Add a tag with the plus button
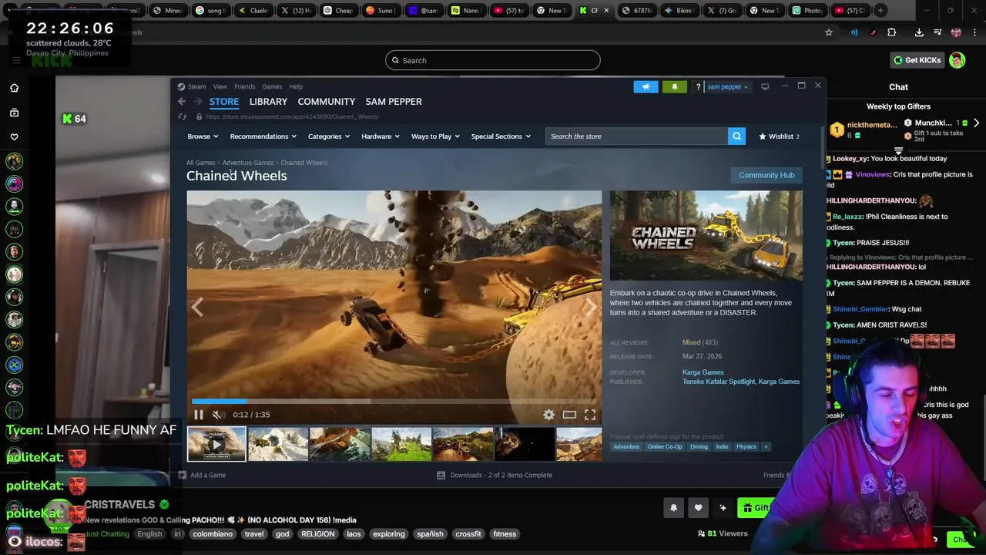This screenshot has height=555, width=986. (766, 446)
